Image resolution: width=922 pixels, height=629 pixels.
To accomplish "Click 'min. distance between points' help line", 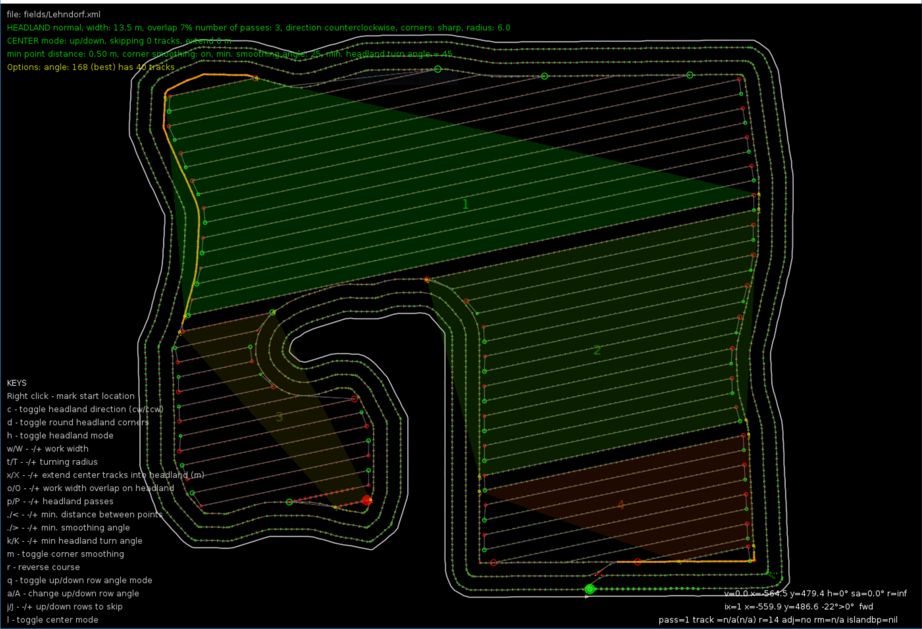I will pos(85,515).
